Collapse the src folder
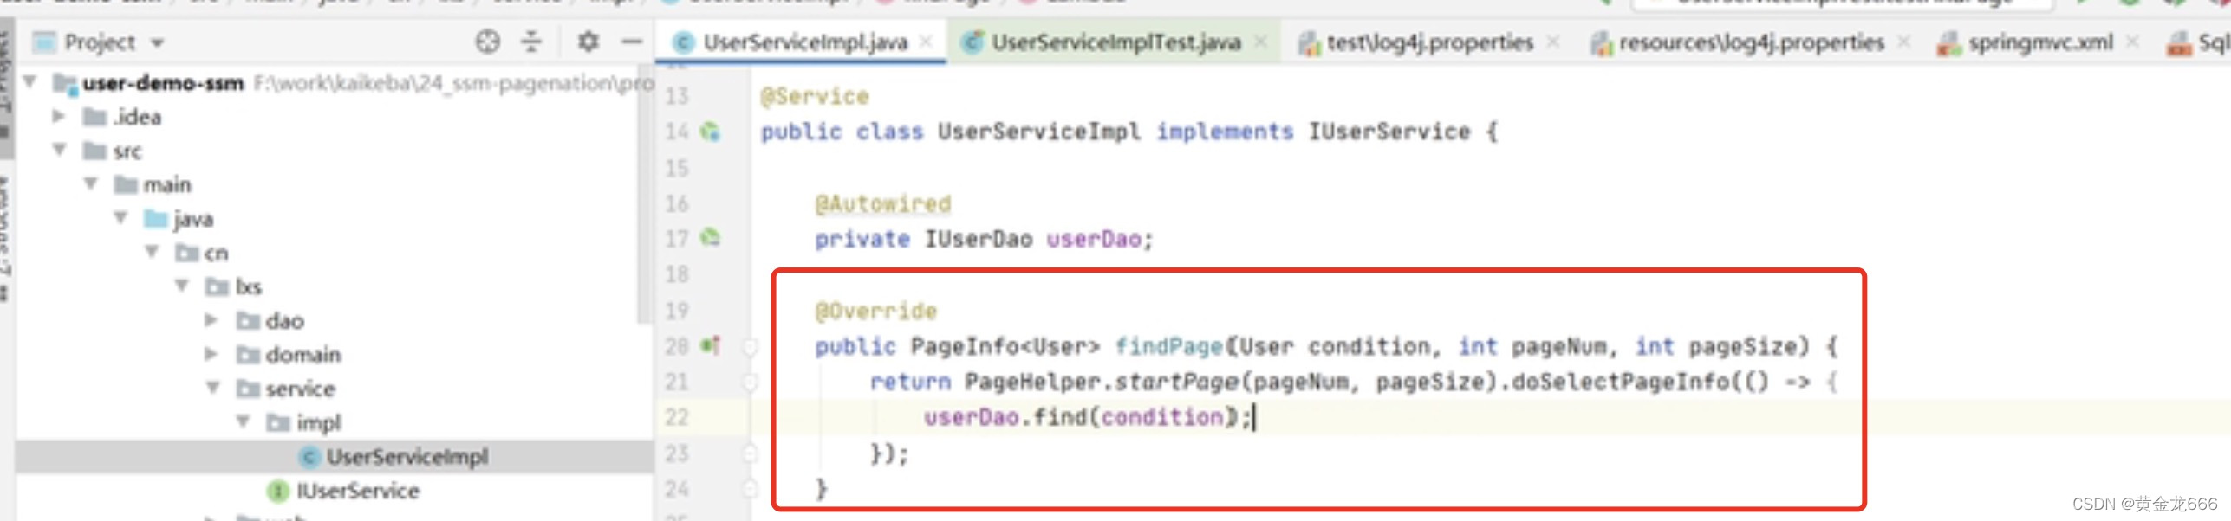The height and width of the screenshot is (521, 2231). point(59,150)
